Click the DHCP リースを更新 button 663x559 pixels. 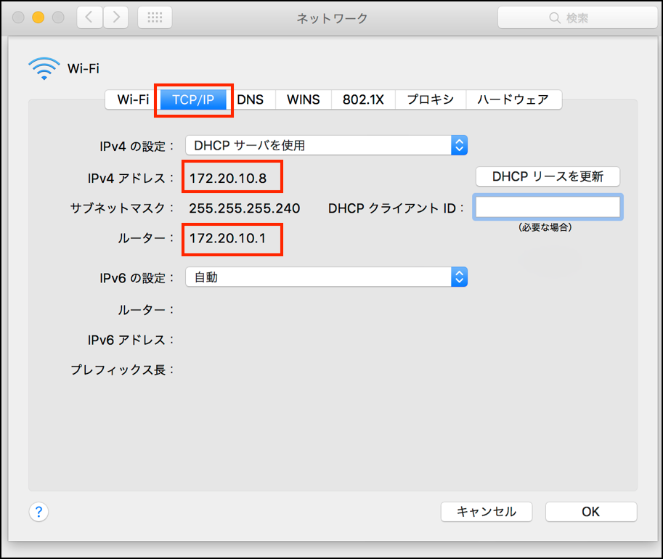548,176
